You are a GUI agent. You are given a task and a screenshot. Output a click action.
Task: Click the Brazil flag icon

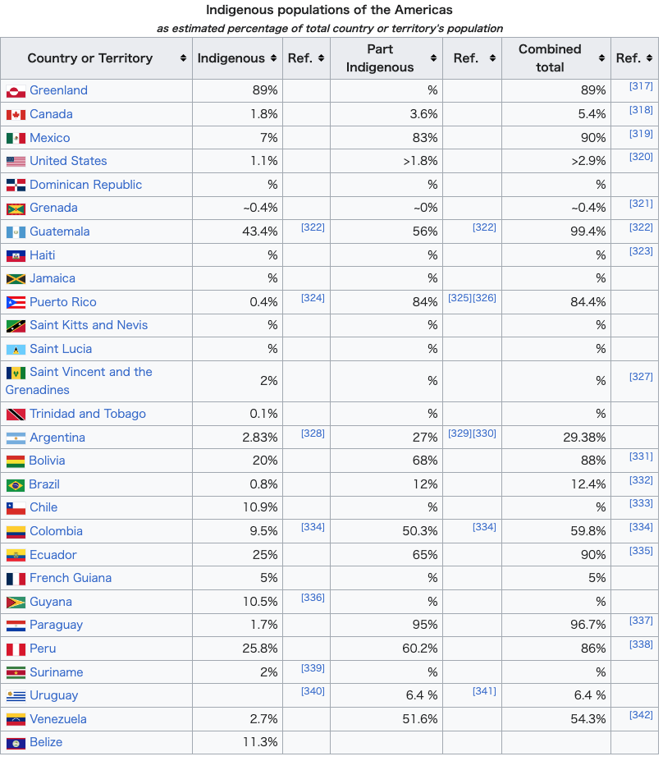16,485
